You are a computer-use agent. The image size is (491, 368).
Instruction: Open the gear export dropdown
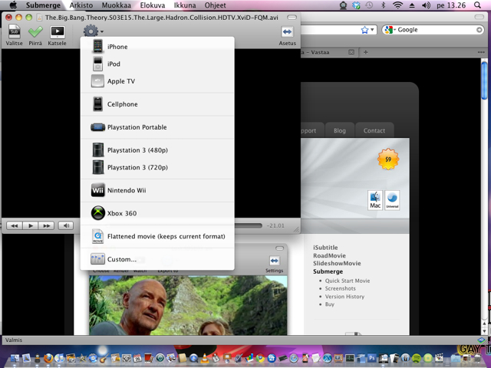pyautogui.click(x=93, y=31)
